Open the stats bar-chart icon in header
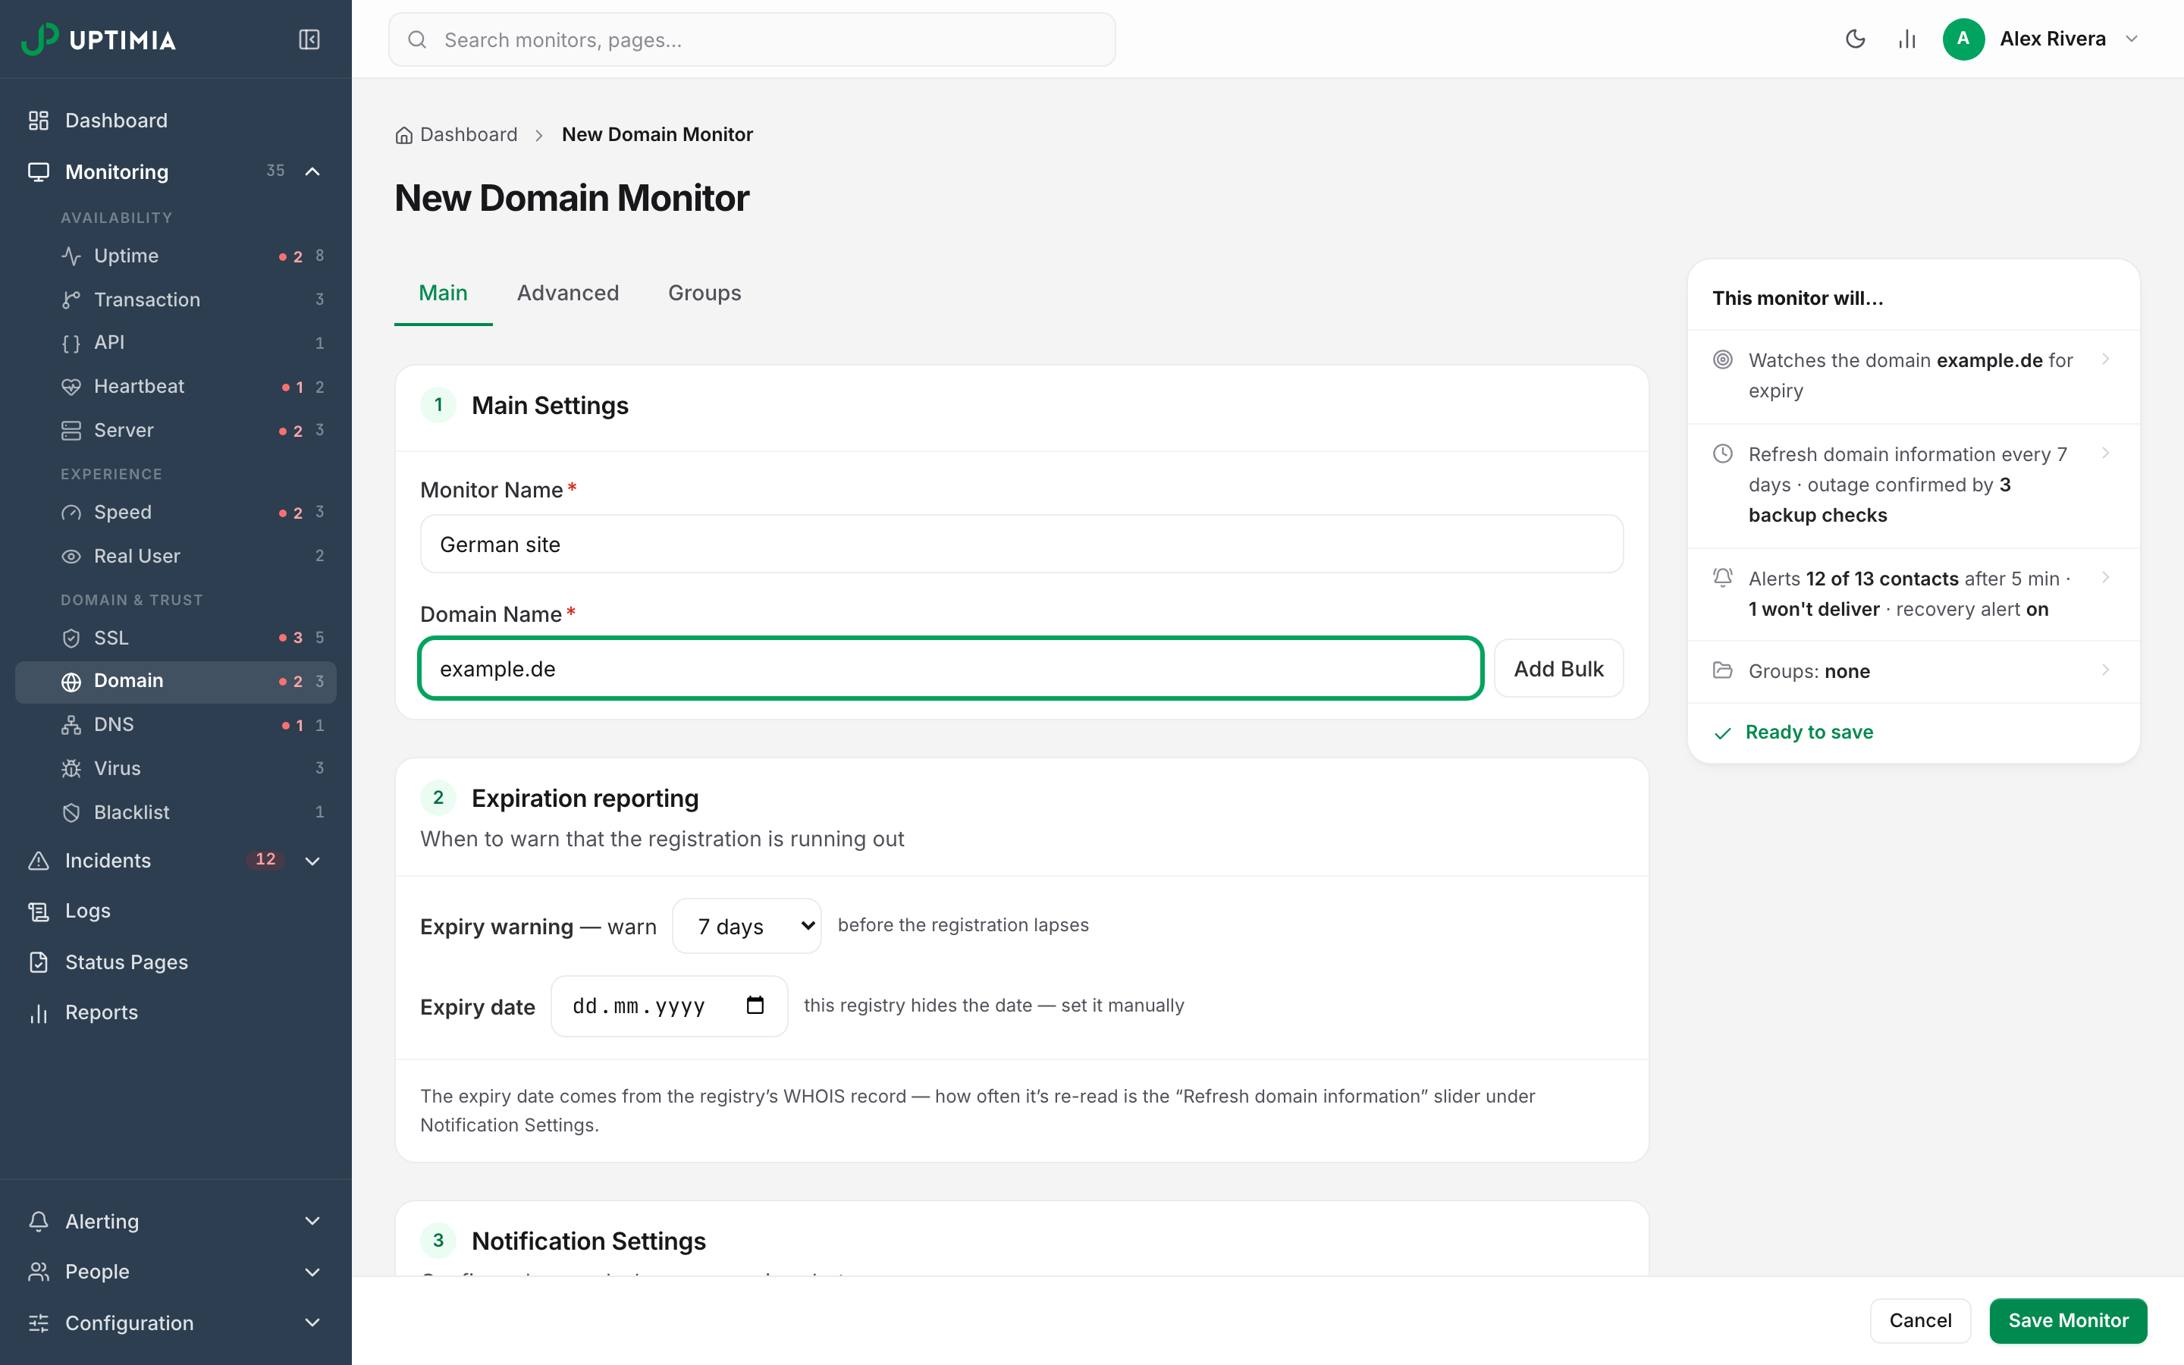Viewport: 2184px width, 1365px height. pyautogui.click(x=1906, y=39)
